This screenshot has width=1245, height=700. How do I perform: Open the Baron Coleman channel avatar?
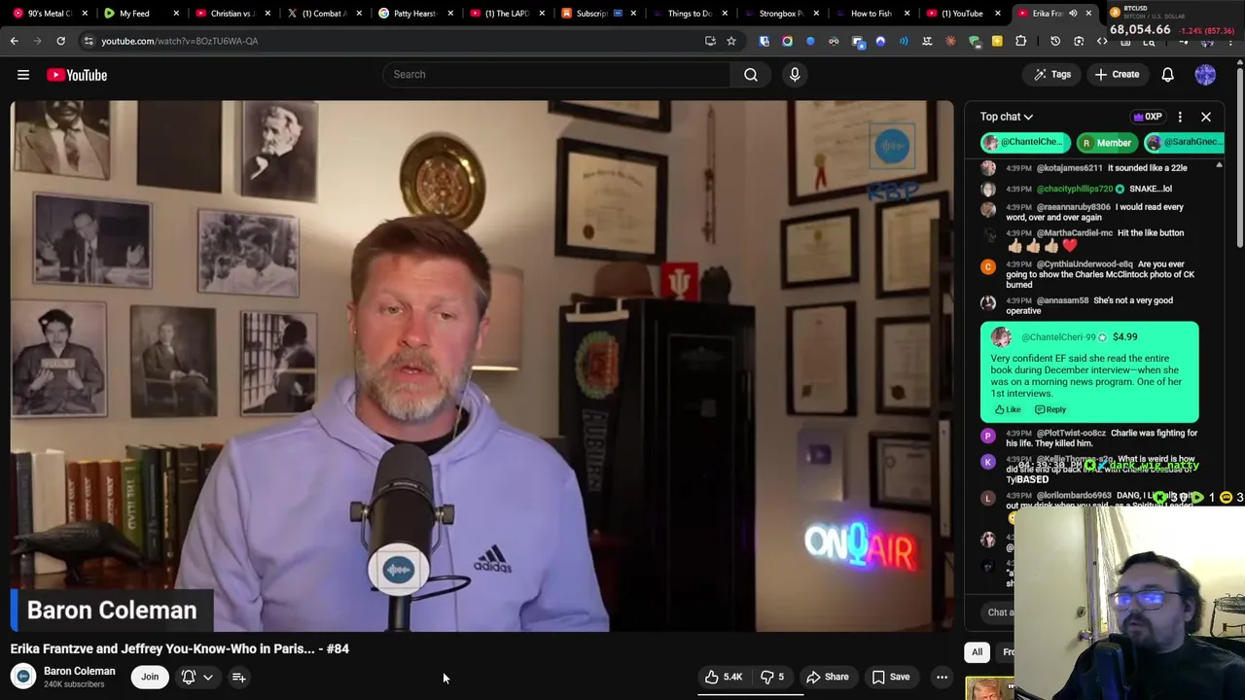click(23, 677)
